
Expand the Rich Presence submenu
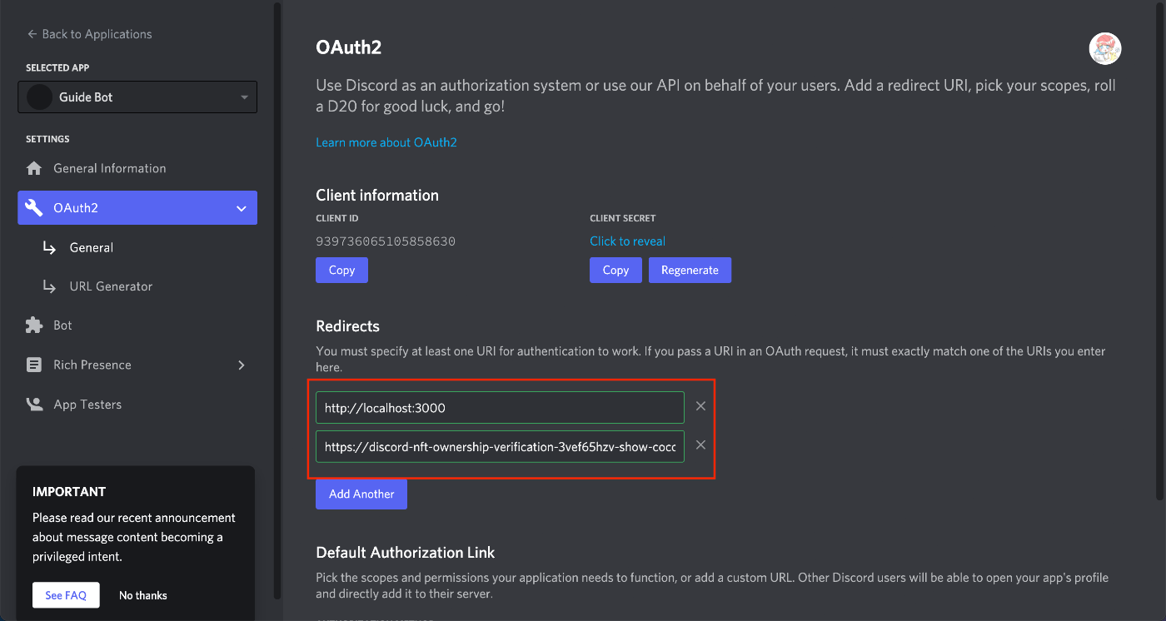pos(242,365)
